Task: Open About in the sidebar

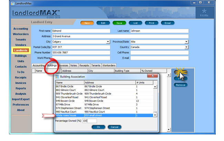Action: [x=21, y=110]
